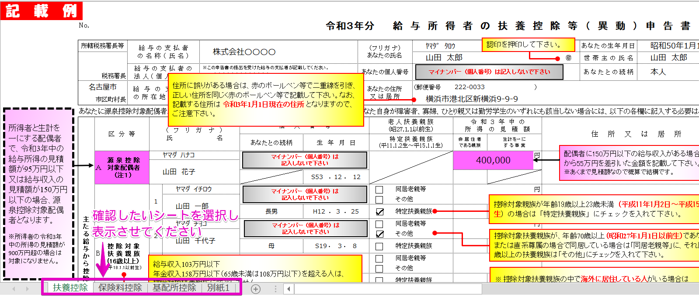Click the previous sheet navigation arrow
The image size is (699, 297).
point(14,289)
